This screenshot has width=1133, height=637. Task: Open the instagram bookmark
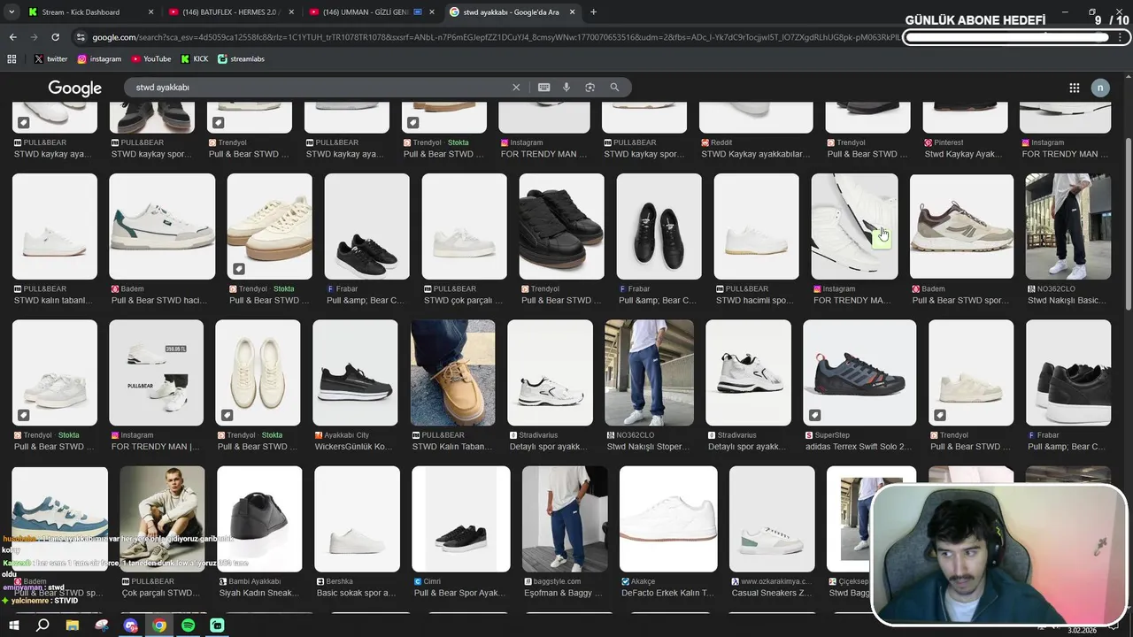(99, 58)
